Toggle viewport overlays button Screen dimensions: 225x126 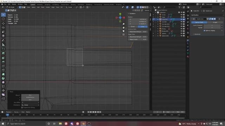pyautogui.click(x=133, y=7)
